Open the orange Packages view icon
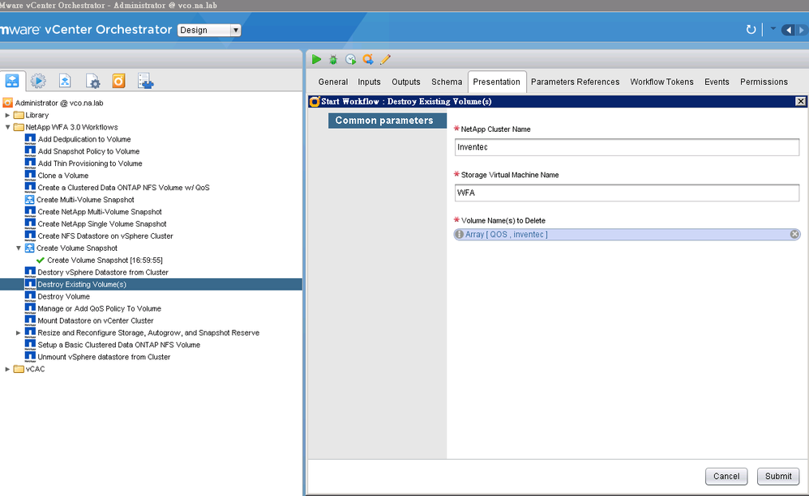The width and height of the screenshot is (809, 496). click(118, 81)
